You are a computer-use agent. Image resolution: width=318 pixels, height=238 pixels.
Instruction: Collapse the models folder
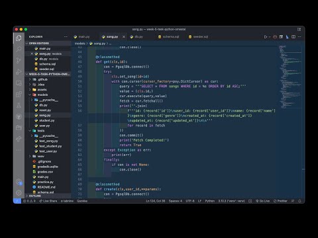tap(42, 95)
